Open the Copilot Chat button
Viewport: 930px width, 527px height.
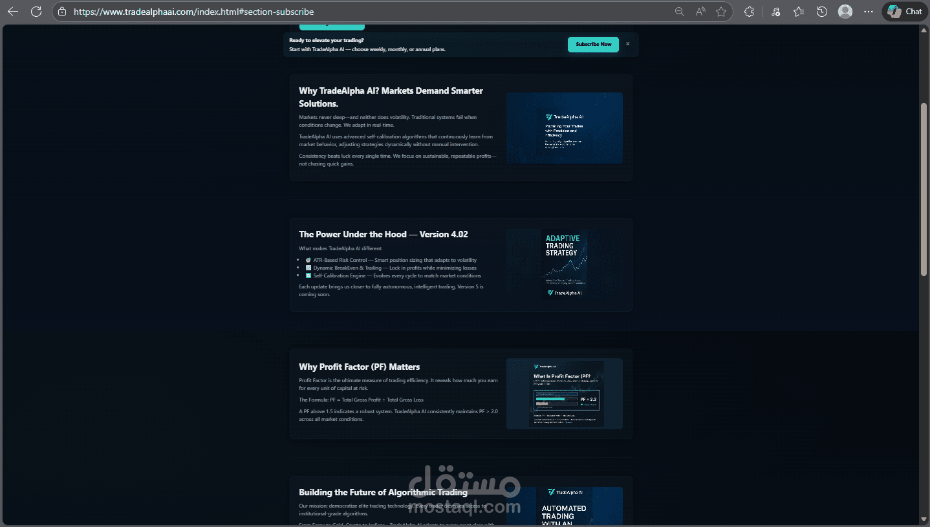click(x=905, y=12)
